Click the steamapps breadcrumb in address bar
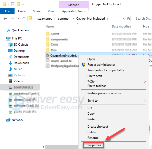Screen dimensions: 152x149 45,19
